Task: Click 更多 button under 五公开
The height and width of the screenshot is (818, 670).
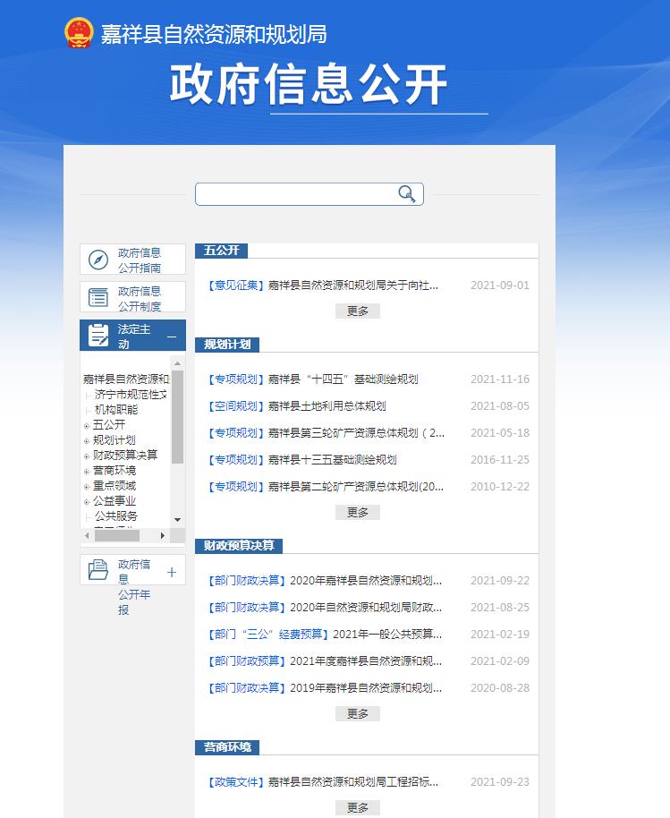Action: 358,311
